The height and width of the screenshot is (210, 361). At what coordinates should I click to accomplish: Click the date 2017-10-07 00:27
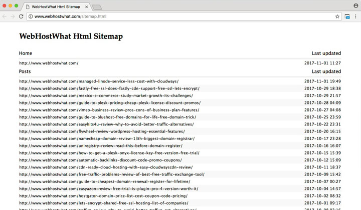322,181
